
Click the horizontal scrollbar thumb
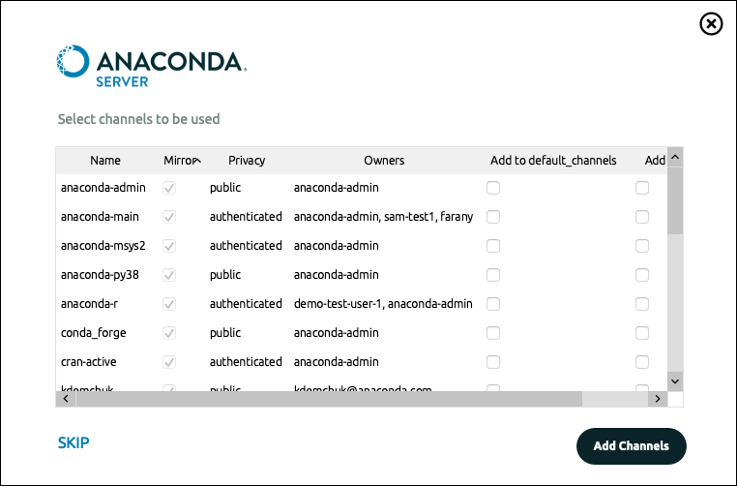[329, 399]
